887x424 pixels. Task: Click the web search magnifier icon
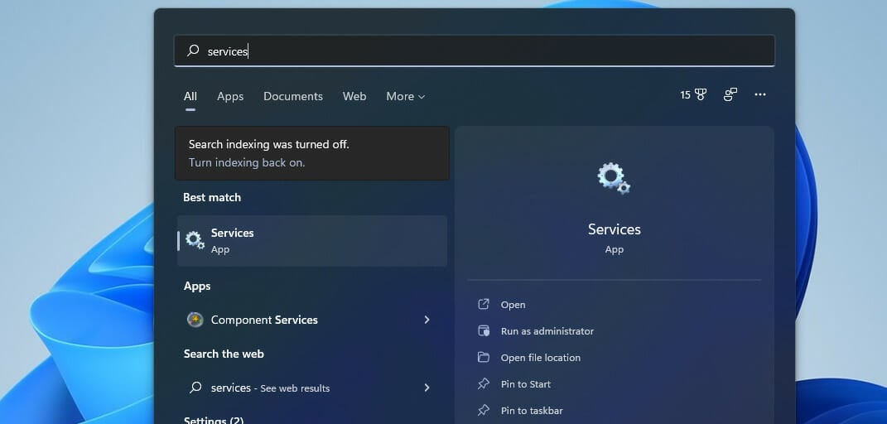pyautogui.click(x=195, y=388)
